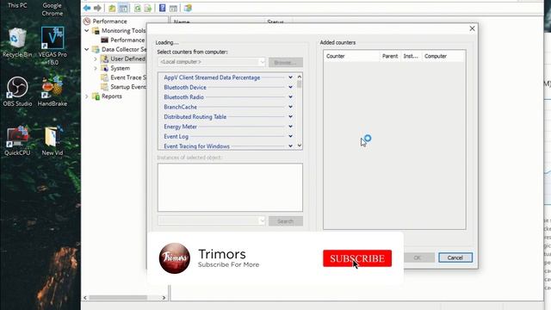Open Help with the blue question mark icon
551x310 pixels.
(162, 8)
